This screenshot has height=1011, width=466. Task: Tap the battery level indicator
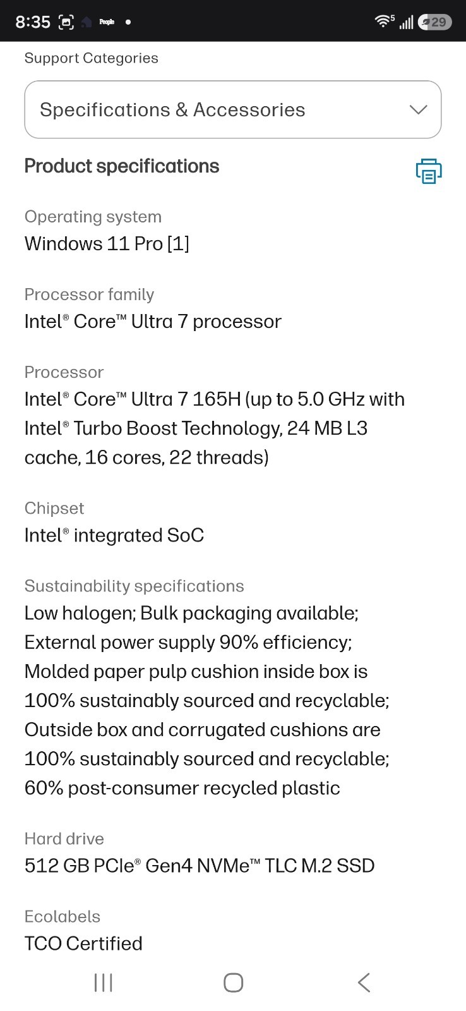435,22
